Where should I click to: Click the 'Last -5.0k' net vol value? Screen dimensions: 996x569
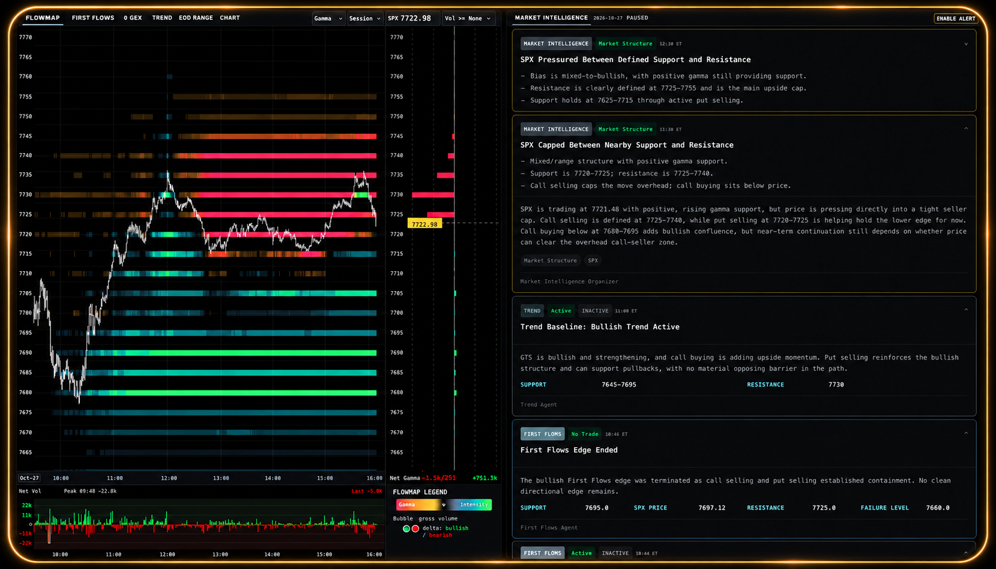point(367,491)
